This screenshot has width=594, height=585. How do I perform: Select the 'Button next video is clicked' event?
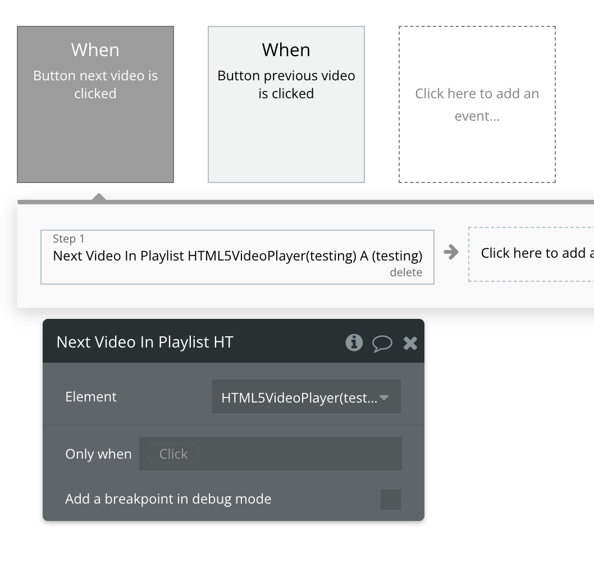[95, 104]
